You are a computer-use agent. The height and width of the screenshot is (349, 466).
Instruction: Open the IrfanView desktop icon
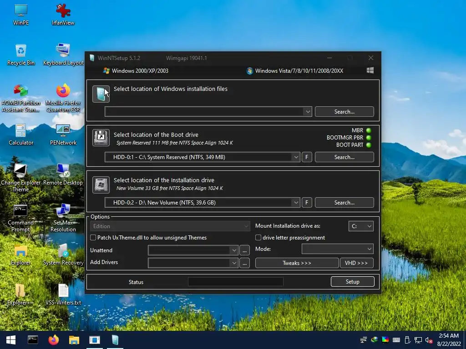[x=63, y=14]
